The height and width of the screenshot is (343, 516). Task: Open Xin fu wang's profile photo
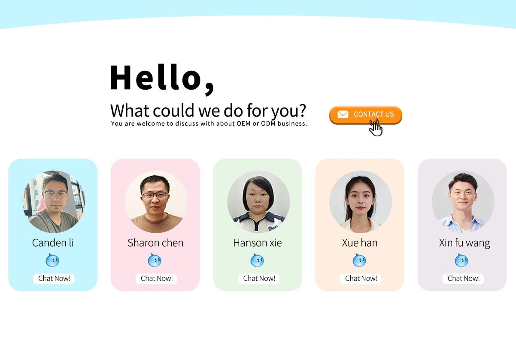(x=463, y=202)
